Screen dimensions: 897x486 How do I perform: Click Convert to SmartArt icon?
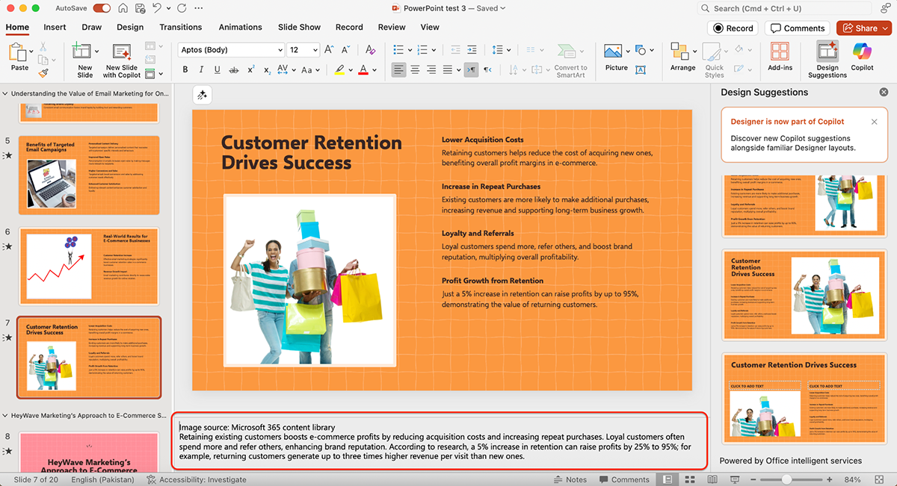coord(567,52)
